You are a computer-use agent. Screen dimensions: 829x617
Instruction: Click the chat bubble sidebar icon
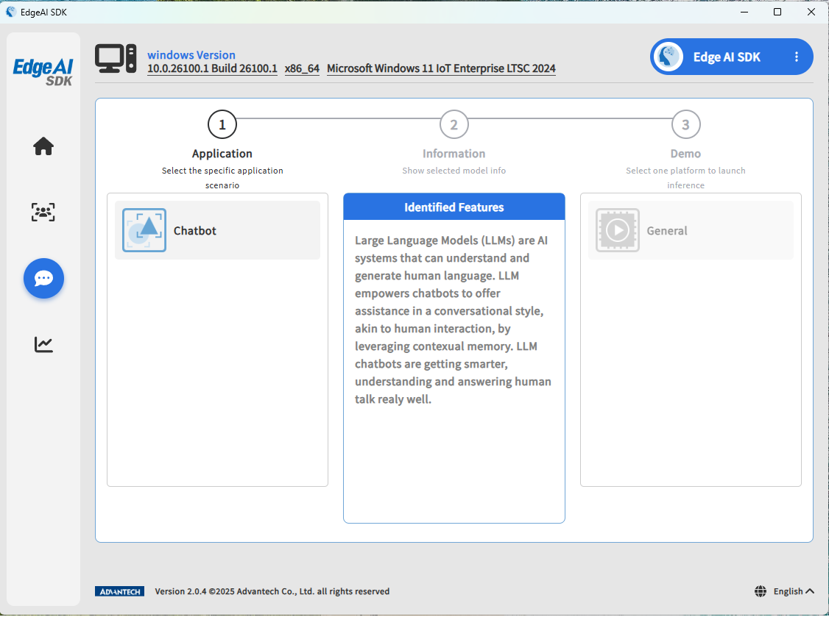pyautogui.click(x=43, y=279)
